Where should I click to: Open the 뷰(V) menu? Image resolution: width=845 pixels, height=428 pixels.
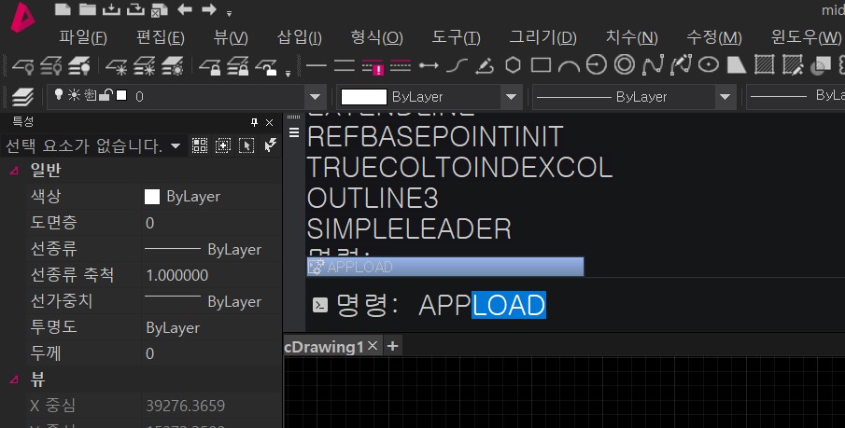(231, 37)
